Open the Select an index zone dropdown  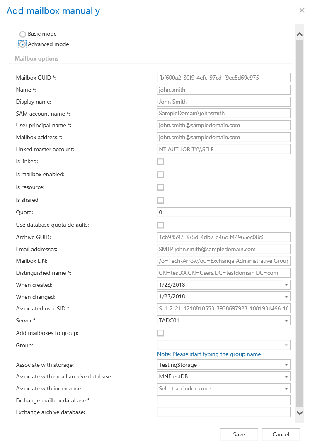[286, 389]
